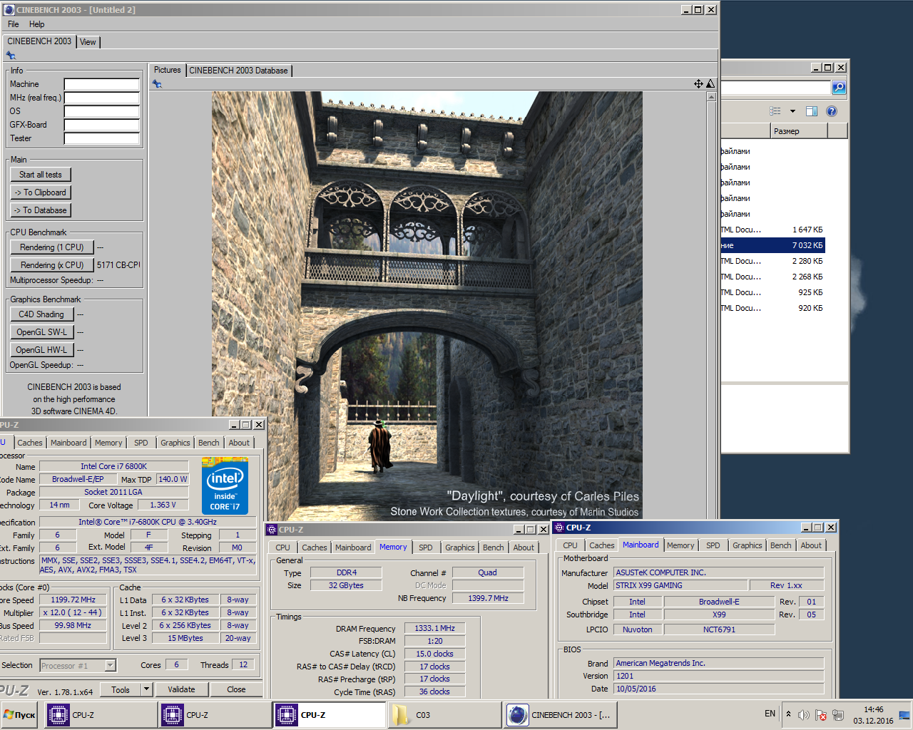Open C03 folder in taskbar
This screenshot has height=730, width=913.
[444, 715]
